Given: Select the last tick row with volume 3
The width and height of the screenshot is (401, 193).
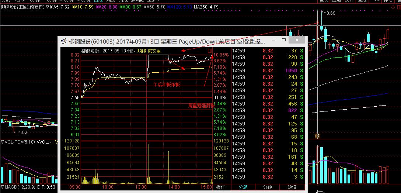Looking at the screenshot, I should click(x=268, y=177).
